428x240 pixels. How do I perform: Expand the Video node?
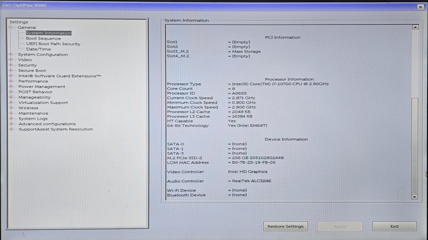coord(11,60)
